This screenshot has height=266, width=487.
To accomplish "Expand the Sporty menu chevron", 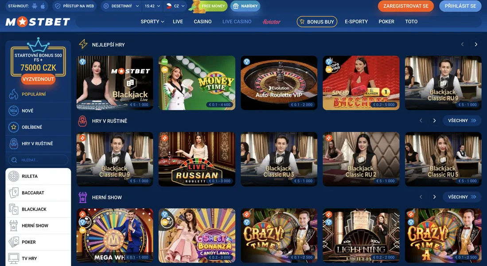I will (163, 22).
